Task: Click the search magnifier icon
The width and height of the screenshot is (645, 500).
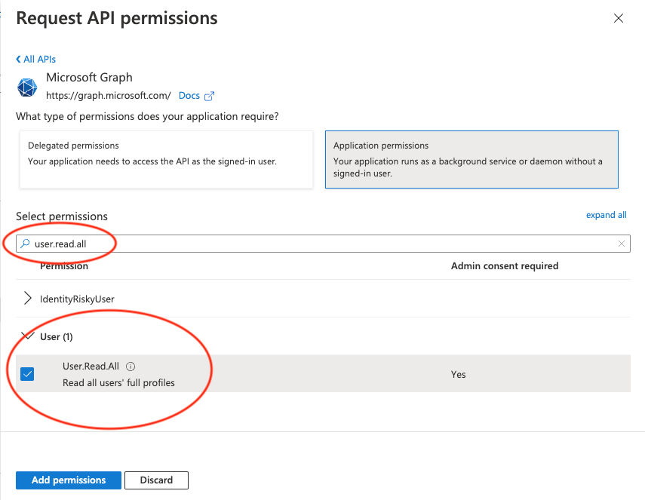Action: (x=25, y=244)
